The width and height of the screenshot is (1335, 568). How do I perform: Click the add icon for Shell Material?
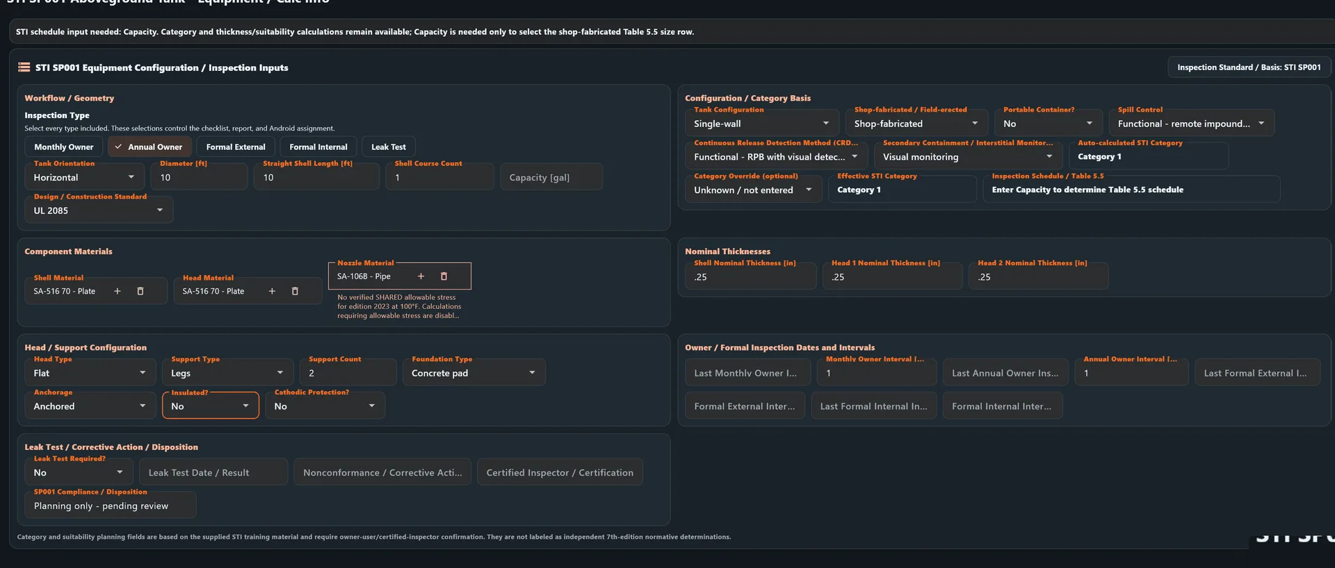(118, 291)
